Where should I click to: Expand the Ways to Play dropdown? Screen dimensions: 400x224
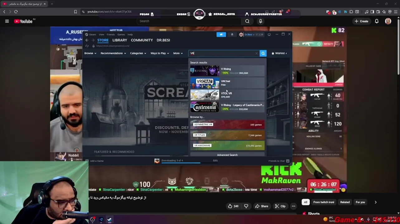tap(160, 53)
